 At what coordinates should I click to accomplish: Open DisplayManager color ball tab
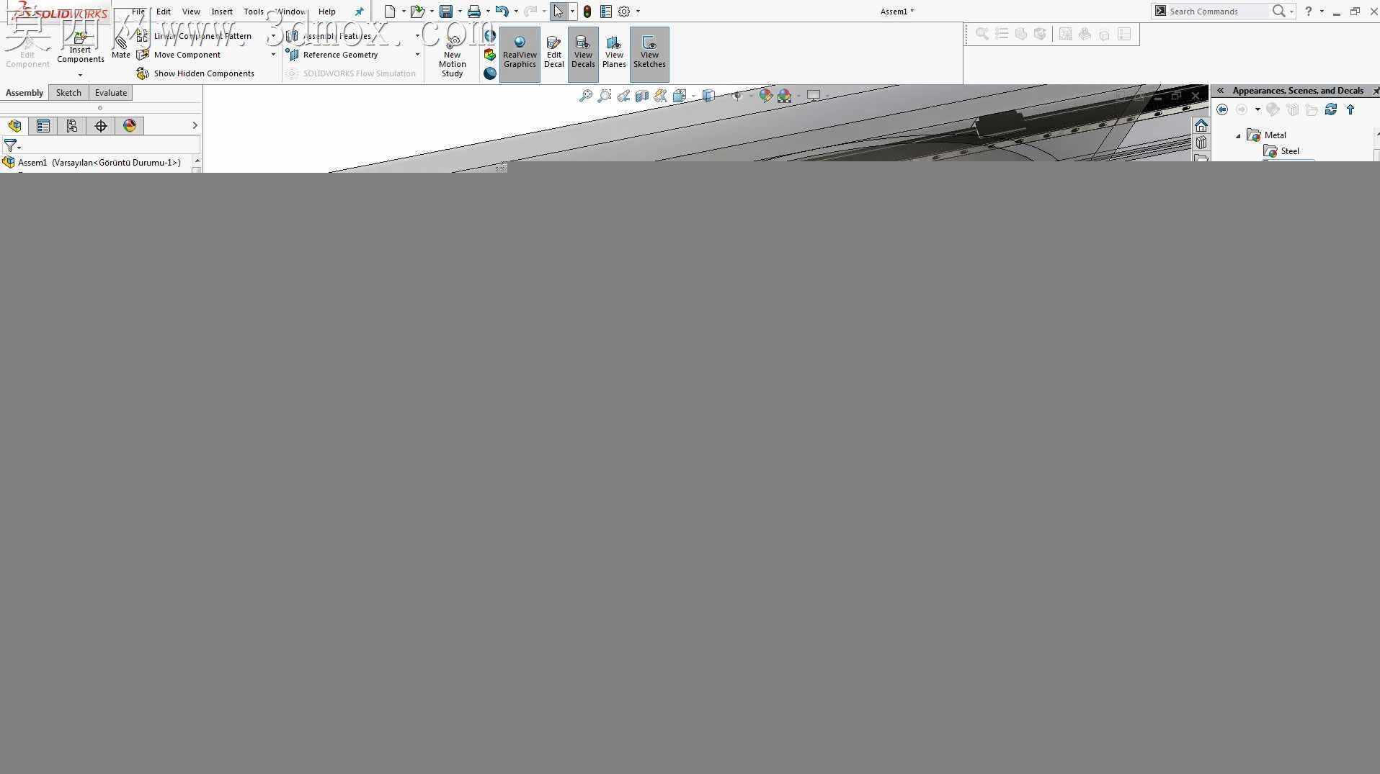130,126
